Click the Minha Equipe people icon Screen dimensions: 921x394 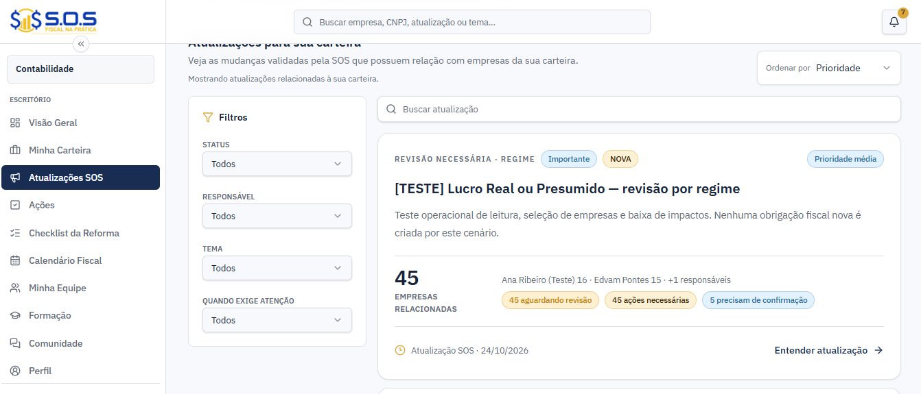pos(15,288)
